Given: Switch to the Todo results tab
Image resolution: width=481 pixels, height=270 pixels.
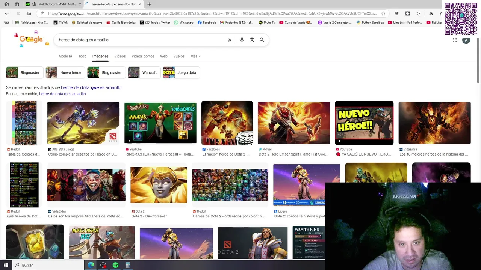Looking at the screenshot, I should [82, 56].
